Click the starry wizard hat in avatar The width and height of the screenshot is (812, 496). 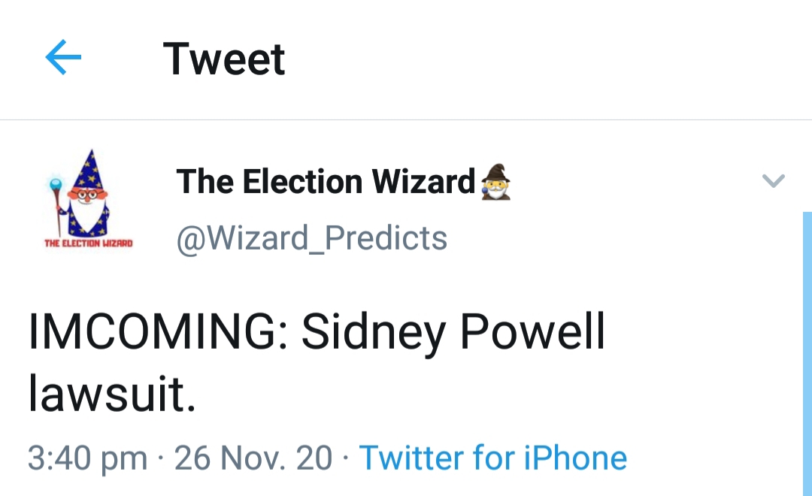[x=89, y=169]
